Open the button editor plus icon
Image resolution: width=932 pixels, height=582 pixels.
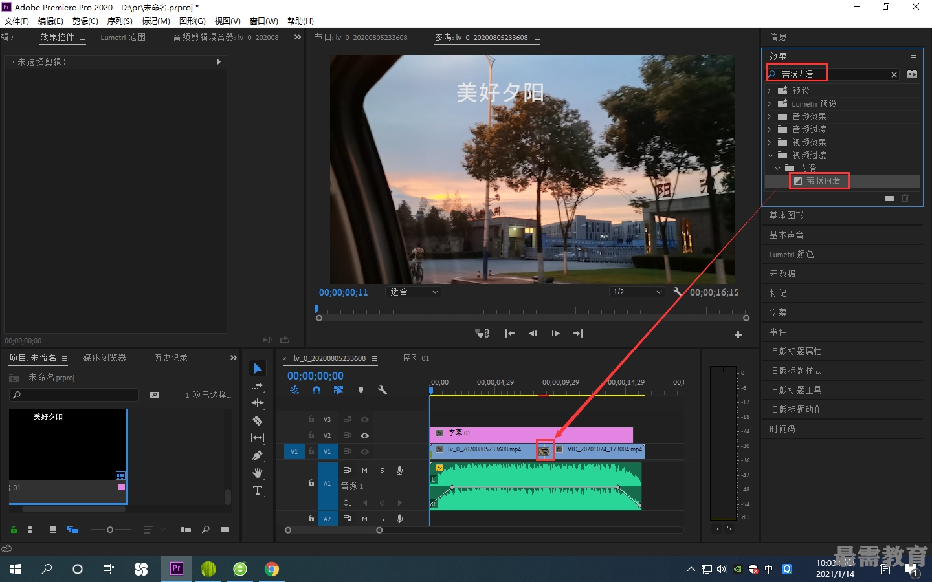738,334
